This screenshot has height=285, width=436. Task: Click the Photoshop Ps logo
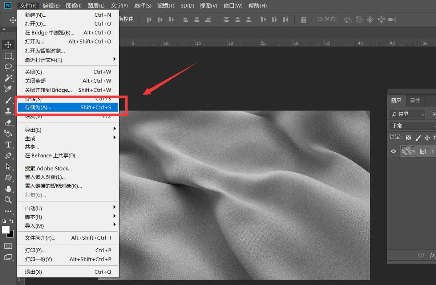(x=8, y=5)
